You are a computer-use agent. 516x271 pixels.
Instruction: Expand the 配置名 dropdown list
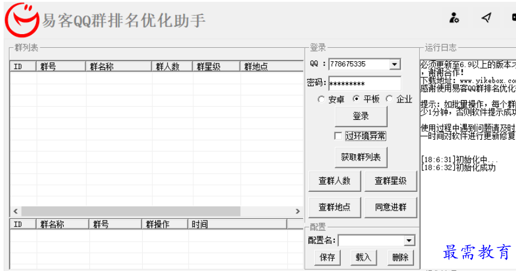pos(409,241)
